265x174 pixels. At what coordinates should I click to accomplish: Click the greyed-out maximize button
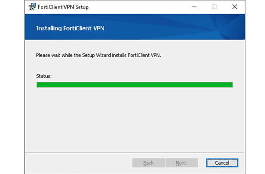214,7
